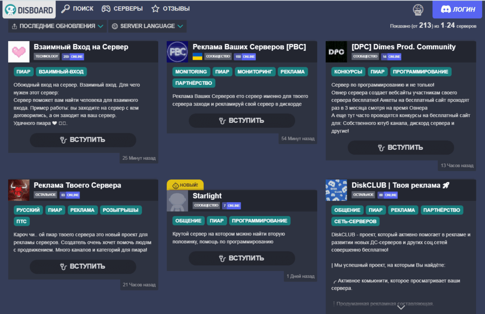Open the globe language icon near login
Viewport: 485px width, 314px height.
tap(418, 9)
